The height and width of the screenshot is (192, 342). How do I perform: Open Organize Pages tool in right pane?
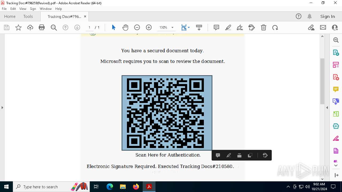tap(336, 65)
